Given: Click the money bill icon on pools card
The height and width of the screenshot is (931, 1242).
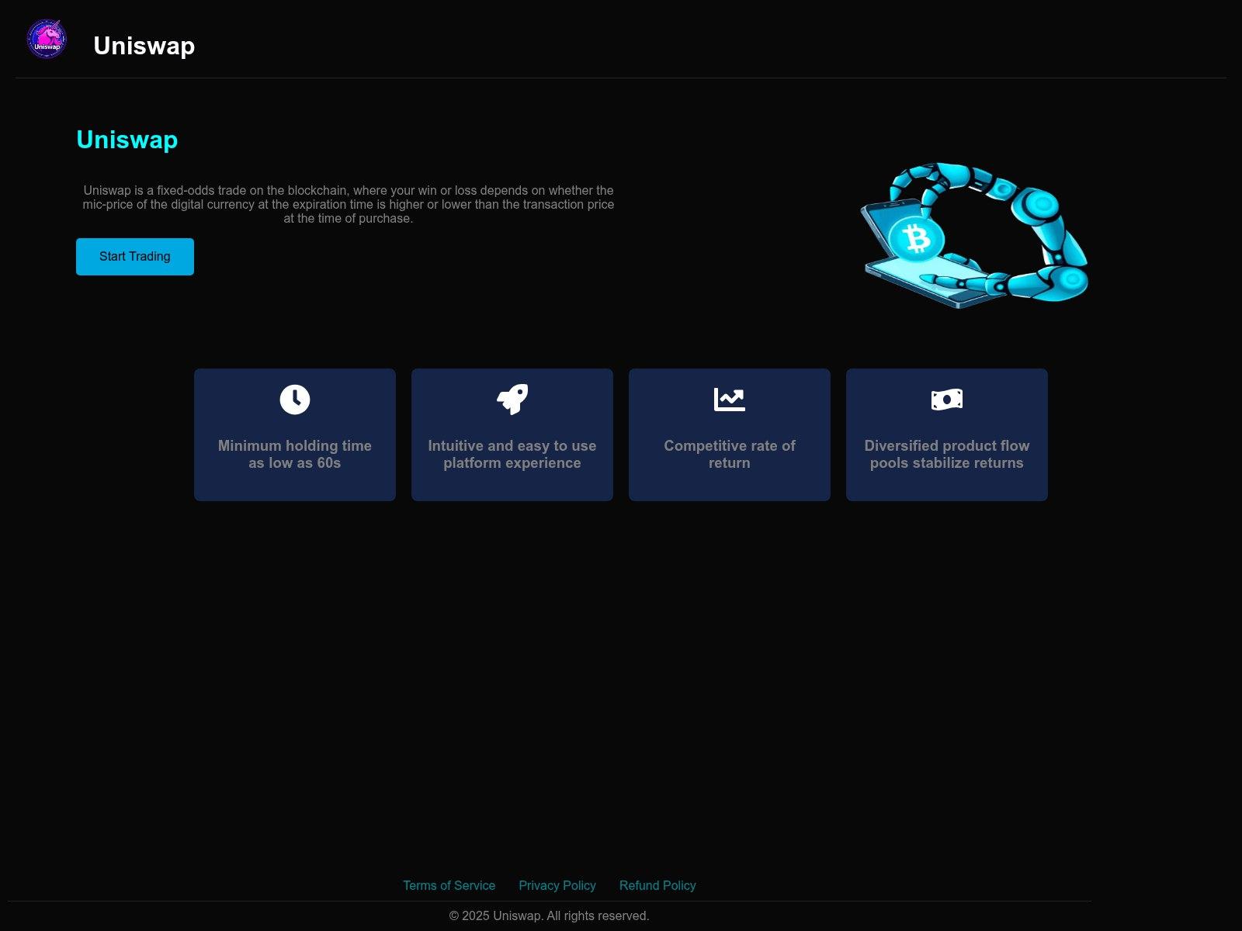Looking at the screenshot, I should [x=947, y=400].
